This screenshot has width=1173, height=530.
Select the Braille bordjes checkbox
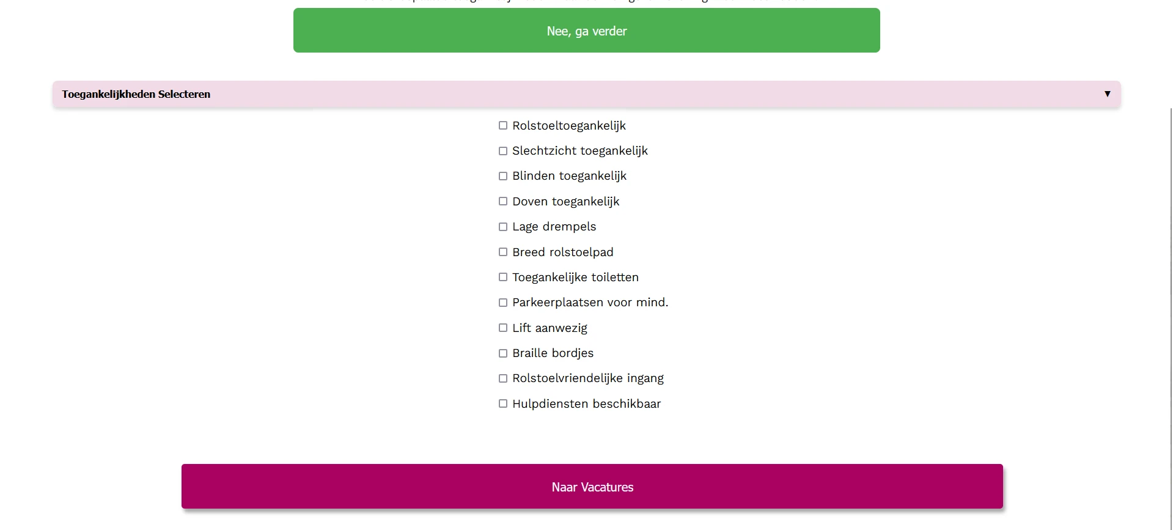[x=503, y=353]
